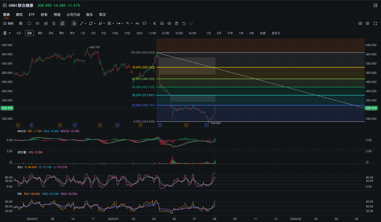Open the 财务 tab
The image size is (381, 222).
(44, 14)
